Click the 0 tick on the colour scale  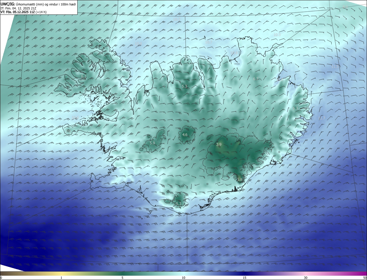(1, 278)
